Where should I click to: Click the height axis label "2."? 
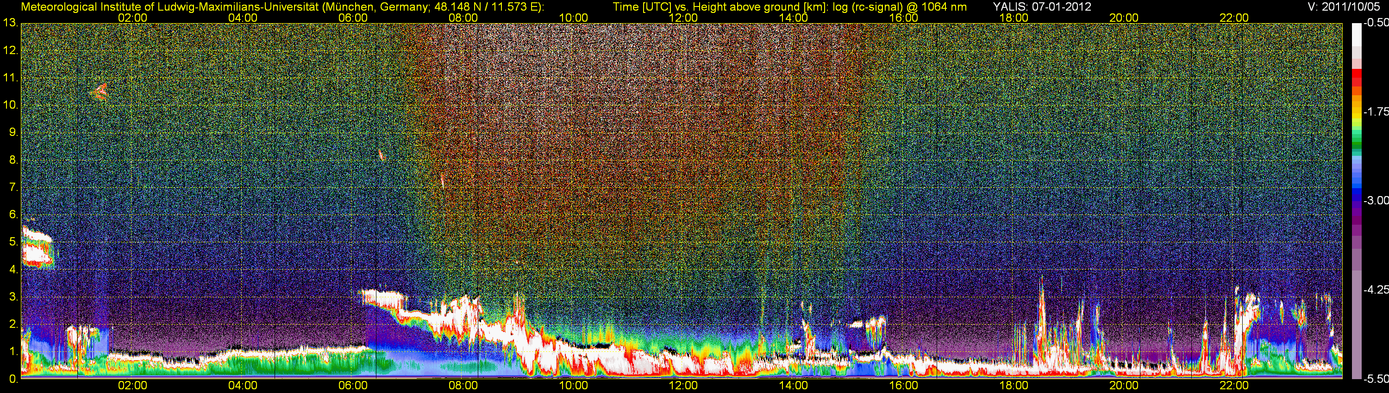click(x=13, y=324)
